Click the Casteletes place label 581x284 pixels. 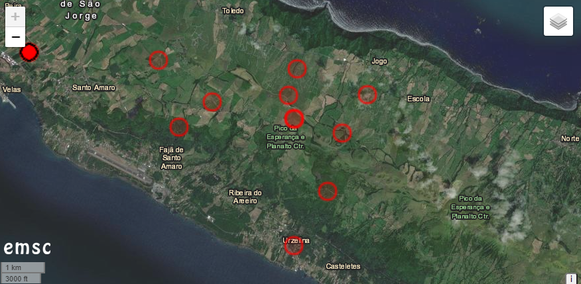pos(343,267)
